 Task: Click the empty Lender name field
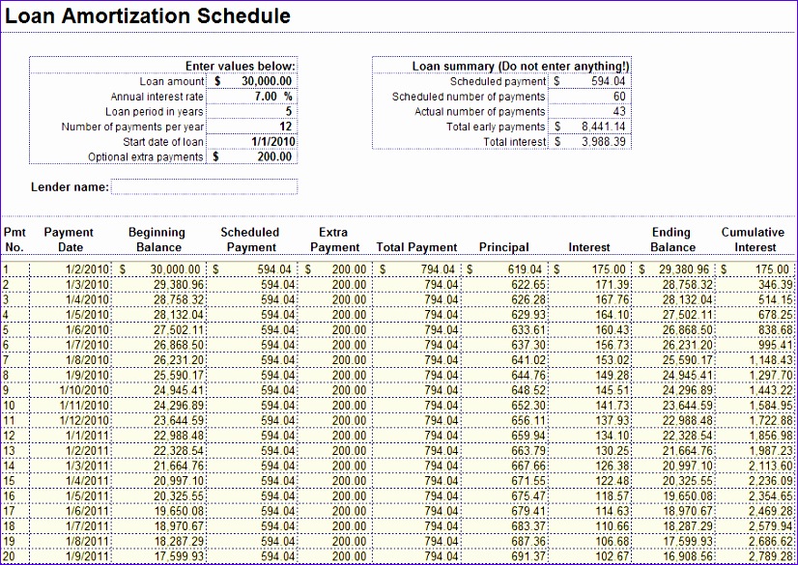(204, 186)
